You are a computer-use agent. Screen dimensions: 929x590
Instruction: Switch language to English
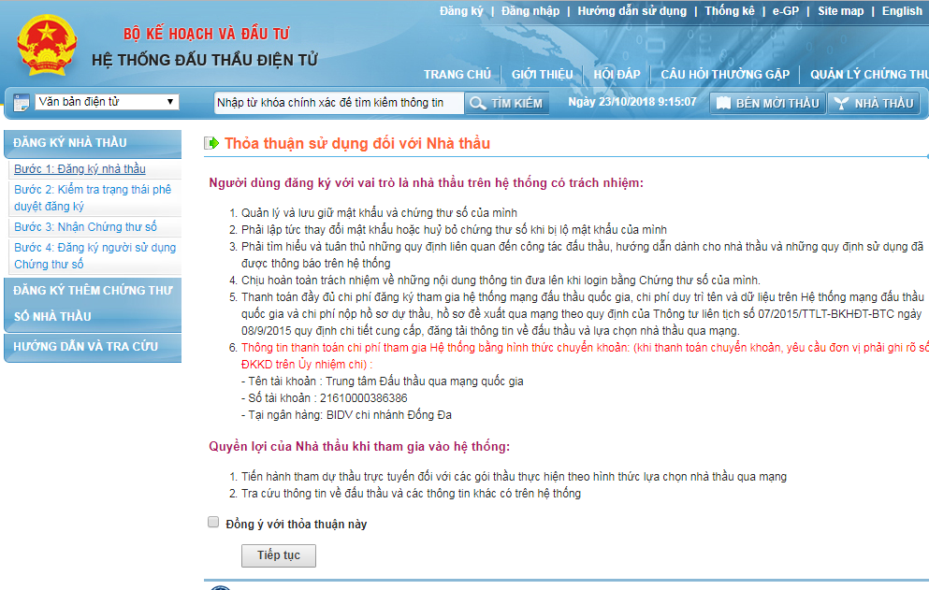902,10
